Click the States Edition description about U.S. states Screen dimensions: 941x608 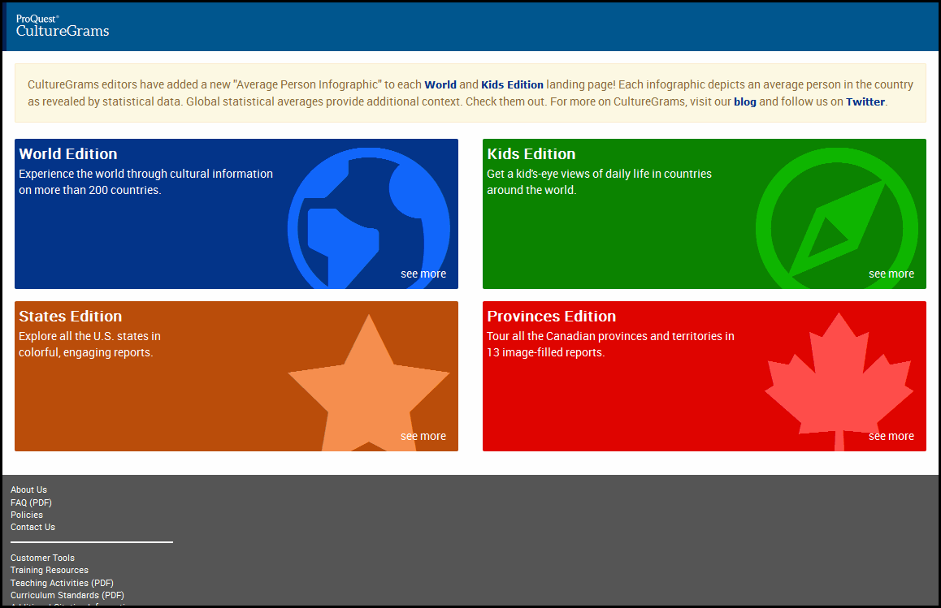coord(89,344)
